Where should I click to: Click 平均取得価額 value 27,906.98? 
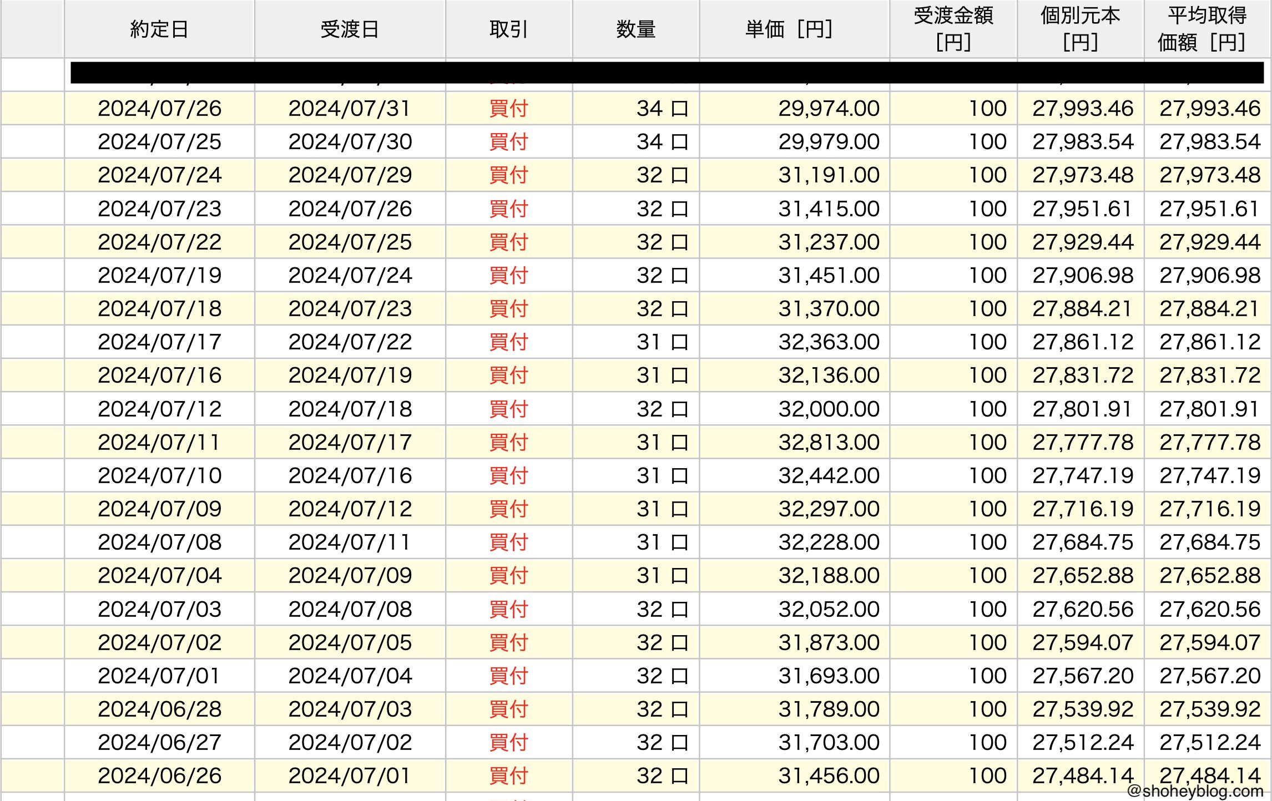tap(1210, 275)
